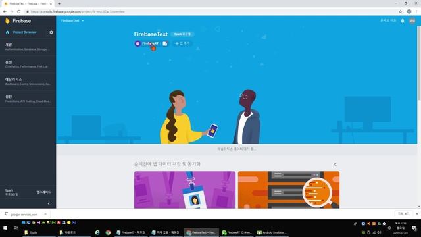Click the taskbar clock and date
The image size is (421, 237).
pos(401,228)
